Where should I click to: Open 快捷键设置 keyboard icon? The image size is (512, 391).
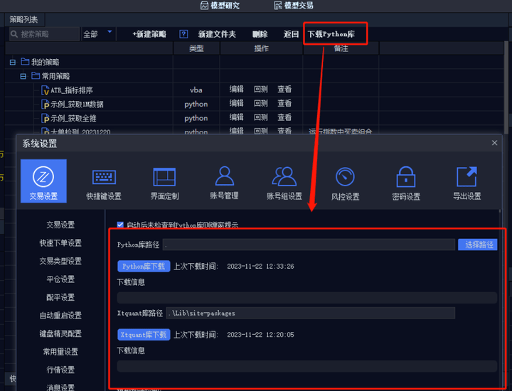104,178
